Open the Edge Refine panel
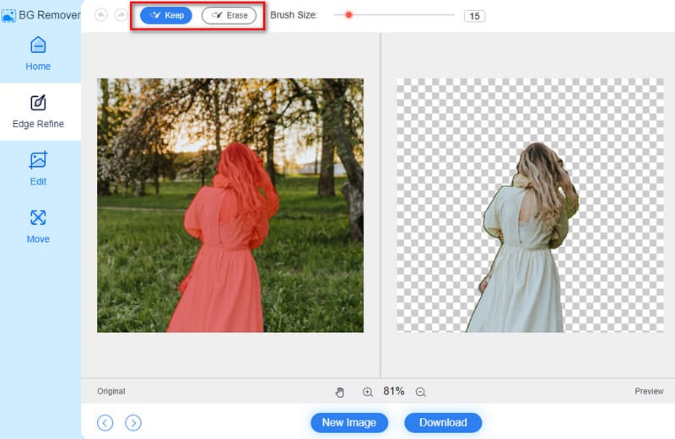 tap(38, 111)
